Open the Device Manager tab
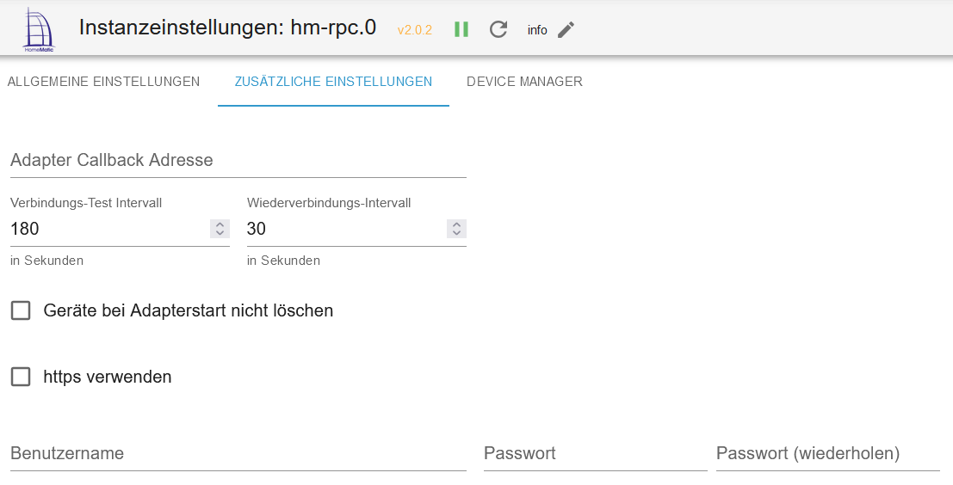Screen dimensions: 953x485 pos(524,82)
